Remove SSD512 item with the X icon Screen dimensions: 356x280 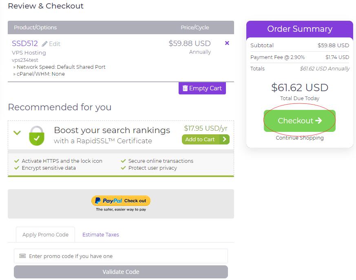[227, 43]
